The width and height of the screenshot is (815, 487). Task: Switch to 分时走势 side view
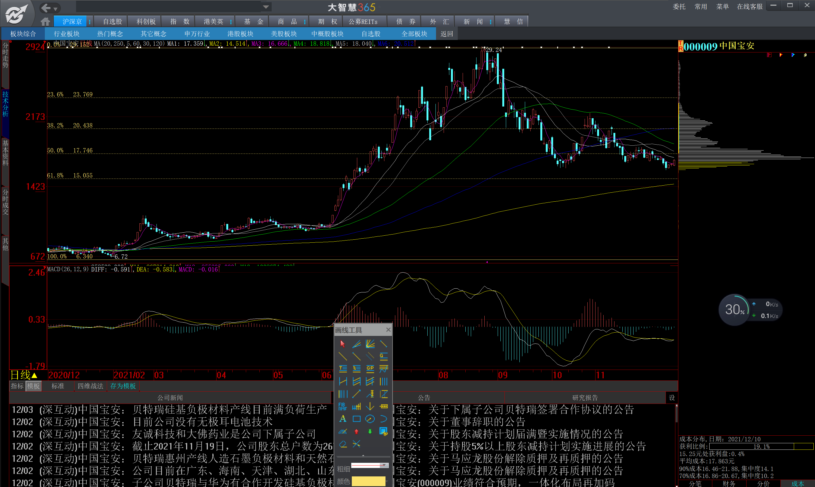[x=5, y=55]
